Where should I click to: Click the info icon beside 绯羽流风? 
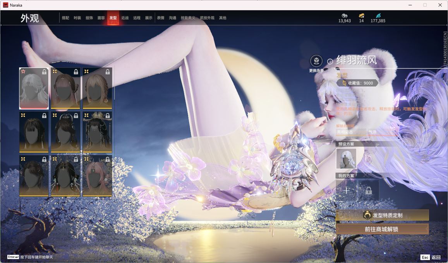click(330, 61)
